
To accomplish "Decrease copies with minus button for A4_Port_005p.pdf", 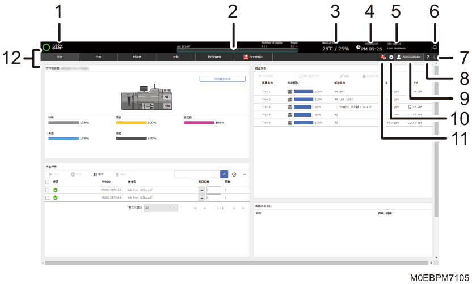I will coord(202,190).
